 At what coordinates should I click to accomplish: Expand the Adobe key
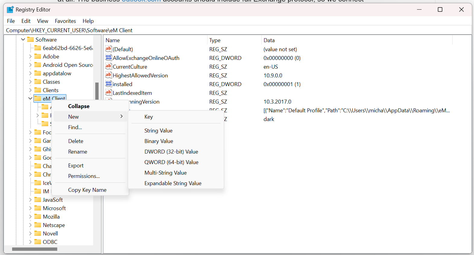coord(30,56)
